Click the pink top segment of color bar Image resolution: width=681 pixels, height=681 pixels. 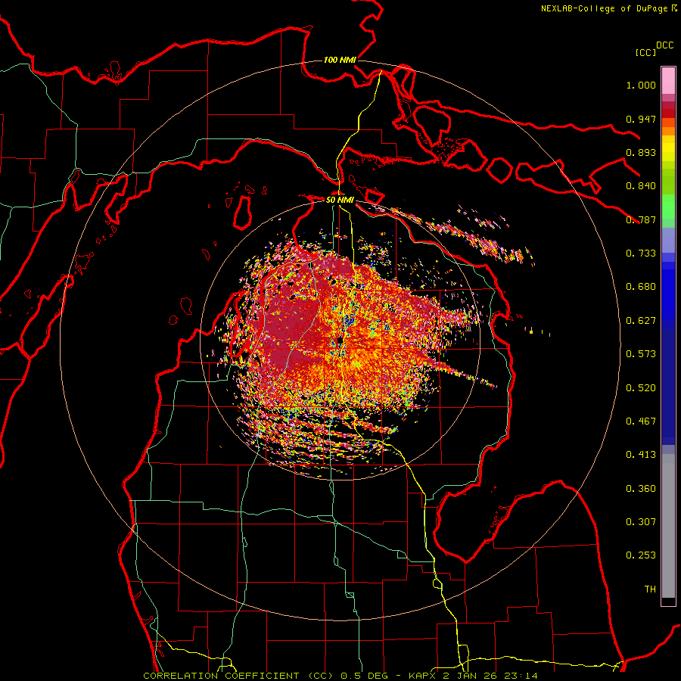point(668,80)
